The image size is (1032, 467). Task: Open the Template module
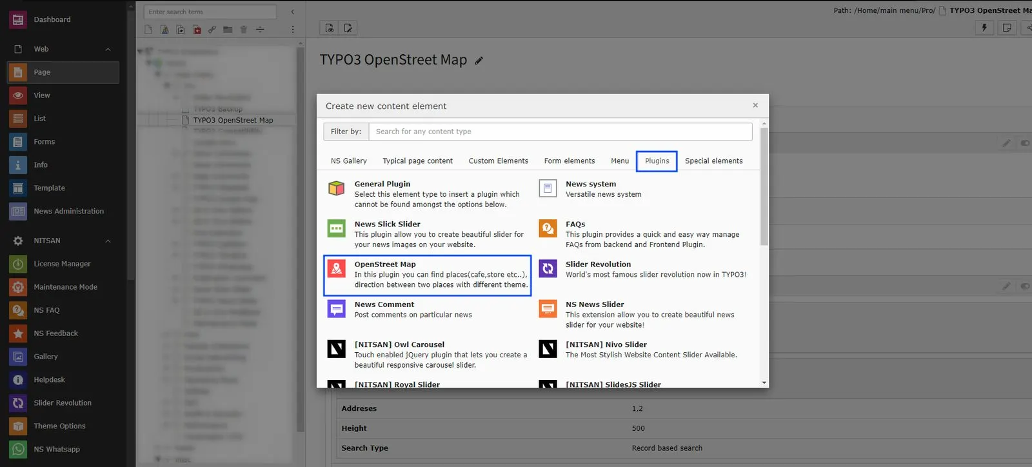[63, 188]
